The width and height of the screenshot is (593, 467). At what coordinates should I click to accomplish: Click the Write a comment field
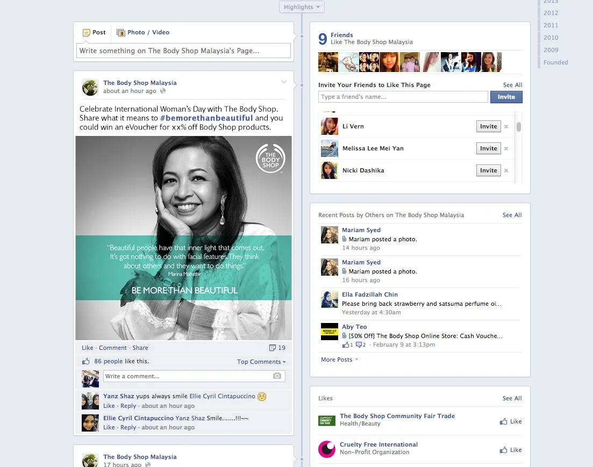(188, 376)
